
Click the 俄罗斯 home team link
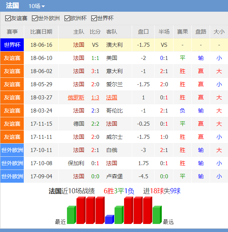[76, 98]
